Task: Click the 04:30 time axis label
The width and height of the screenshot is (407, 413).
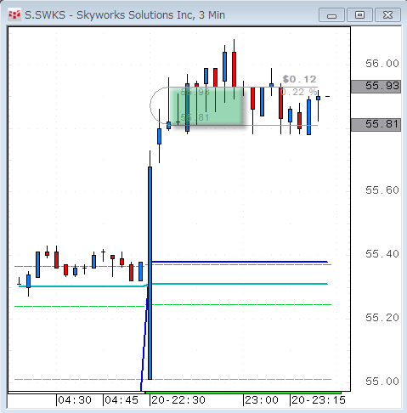Action: (x=75, y=400)
